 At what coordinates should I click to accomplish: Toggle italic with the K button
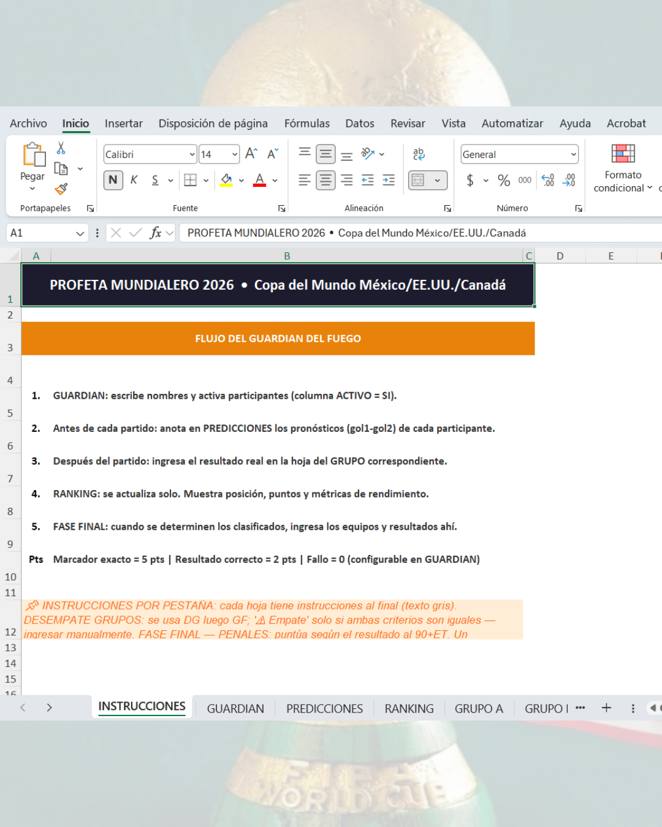pos(134,180)
